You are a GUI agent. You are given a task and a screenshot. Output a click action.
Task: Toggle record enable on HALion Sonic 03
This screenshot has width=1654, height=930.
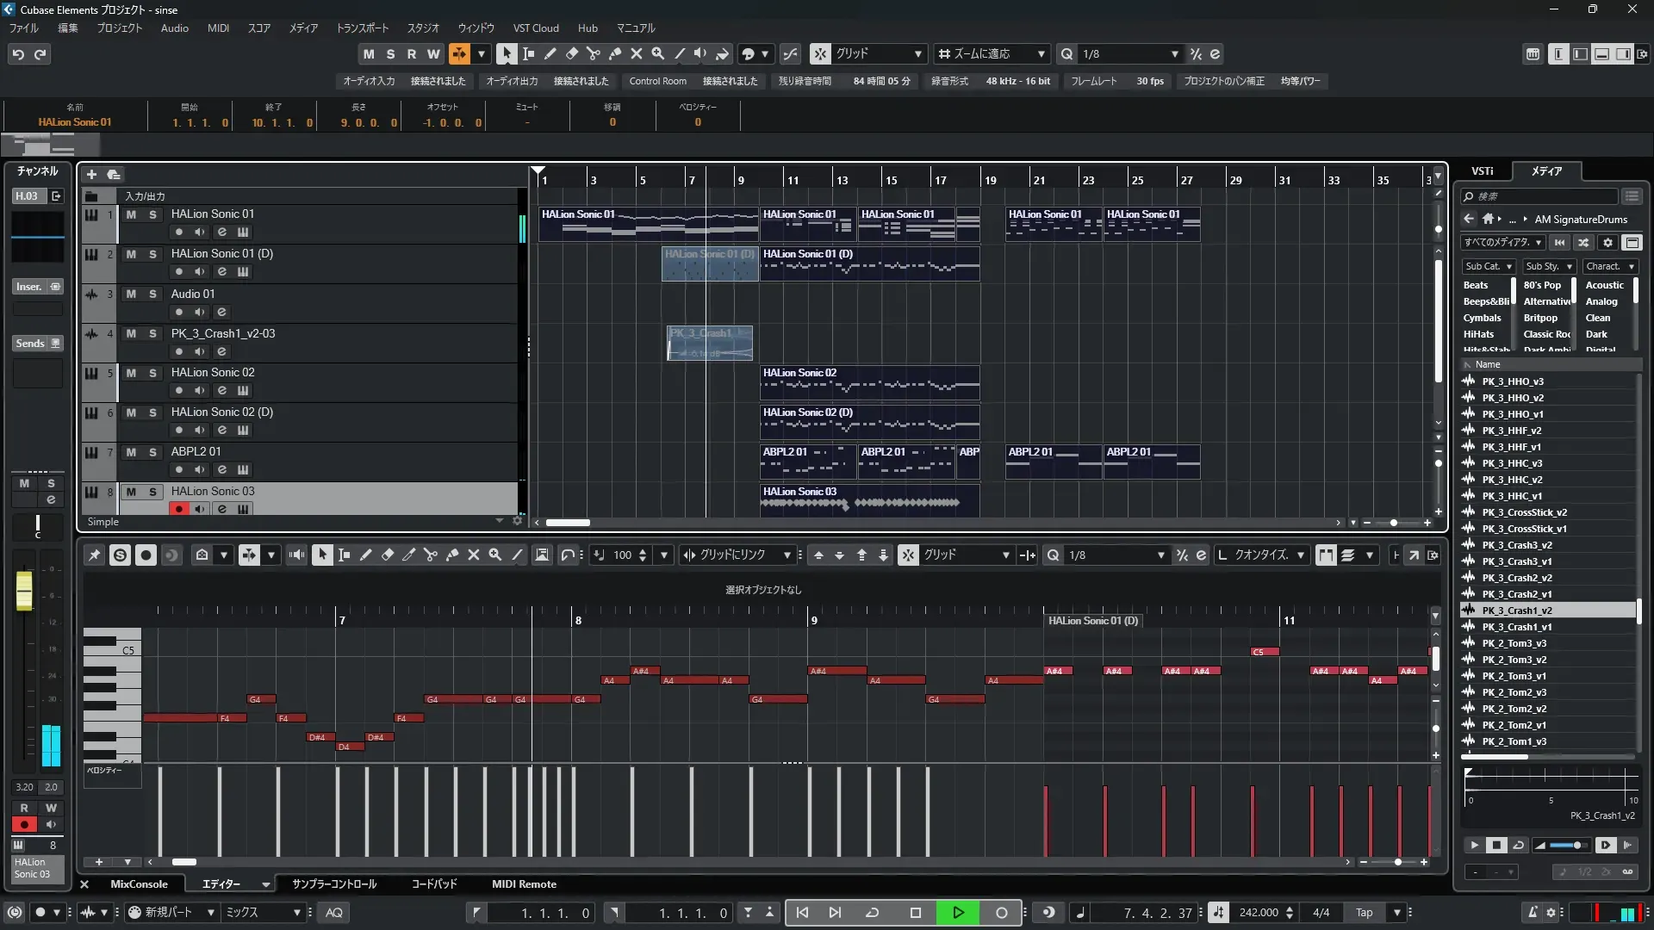tap(178, 509)
